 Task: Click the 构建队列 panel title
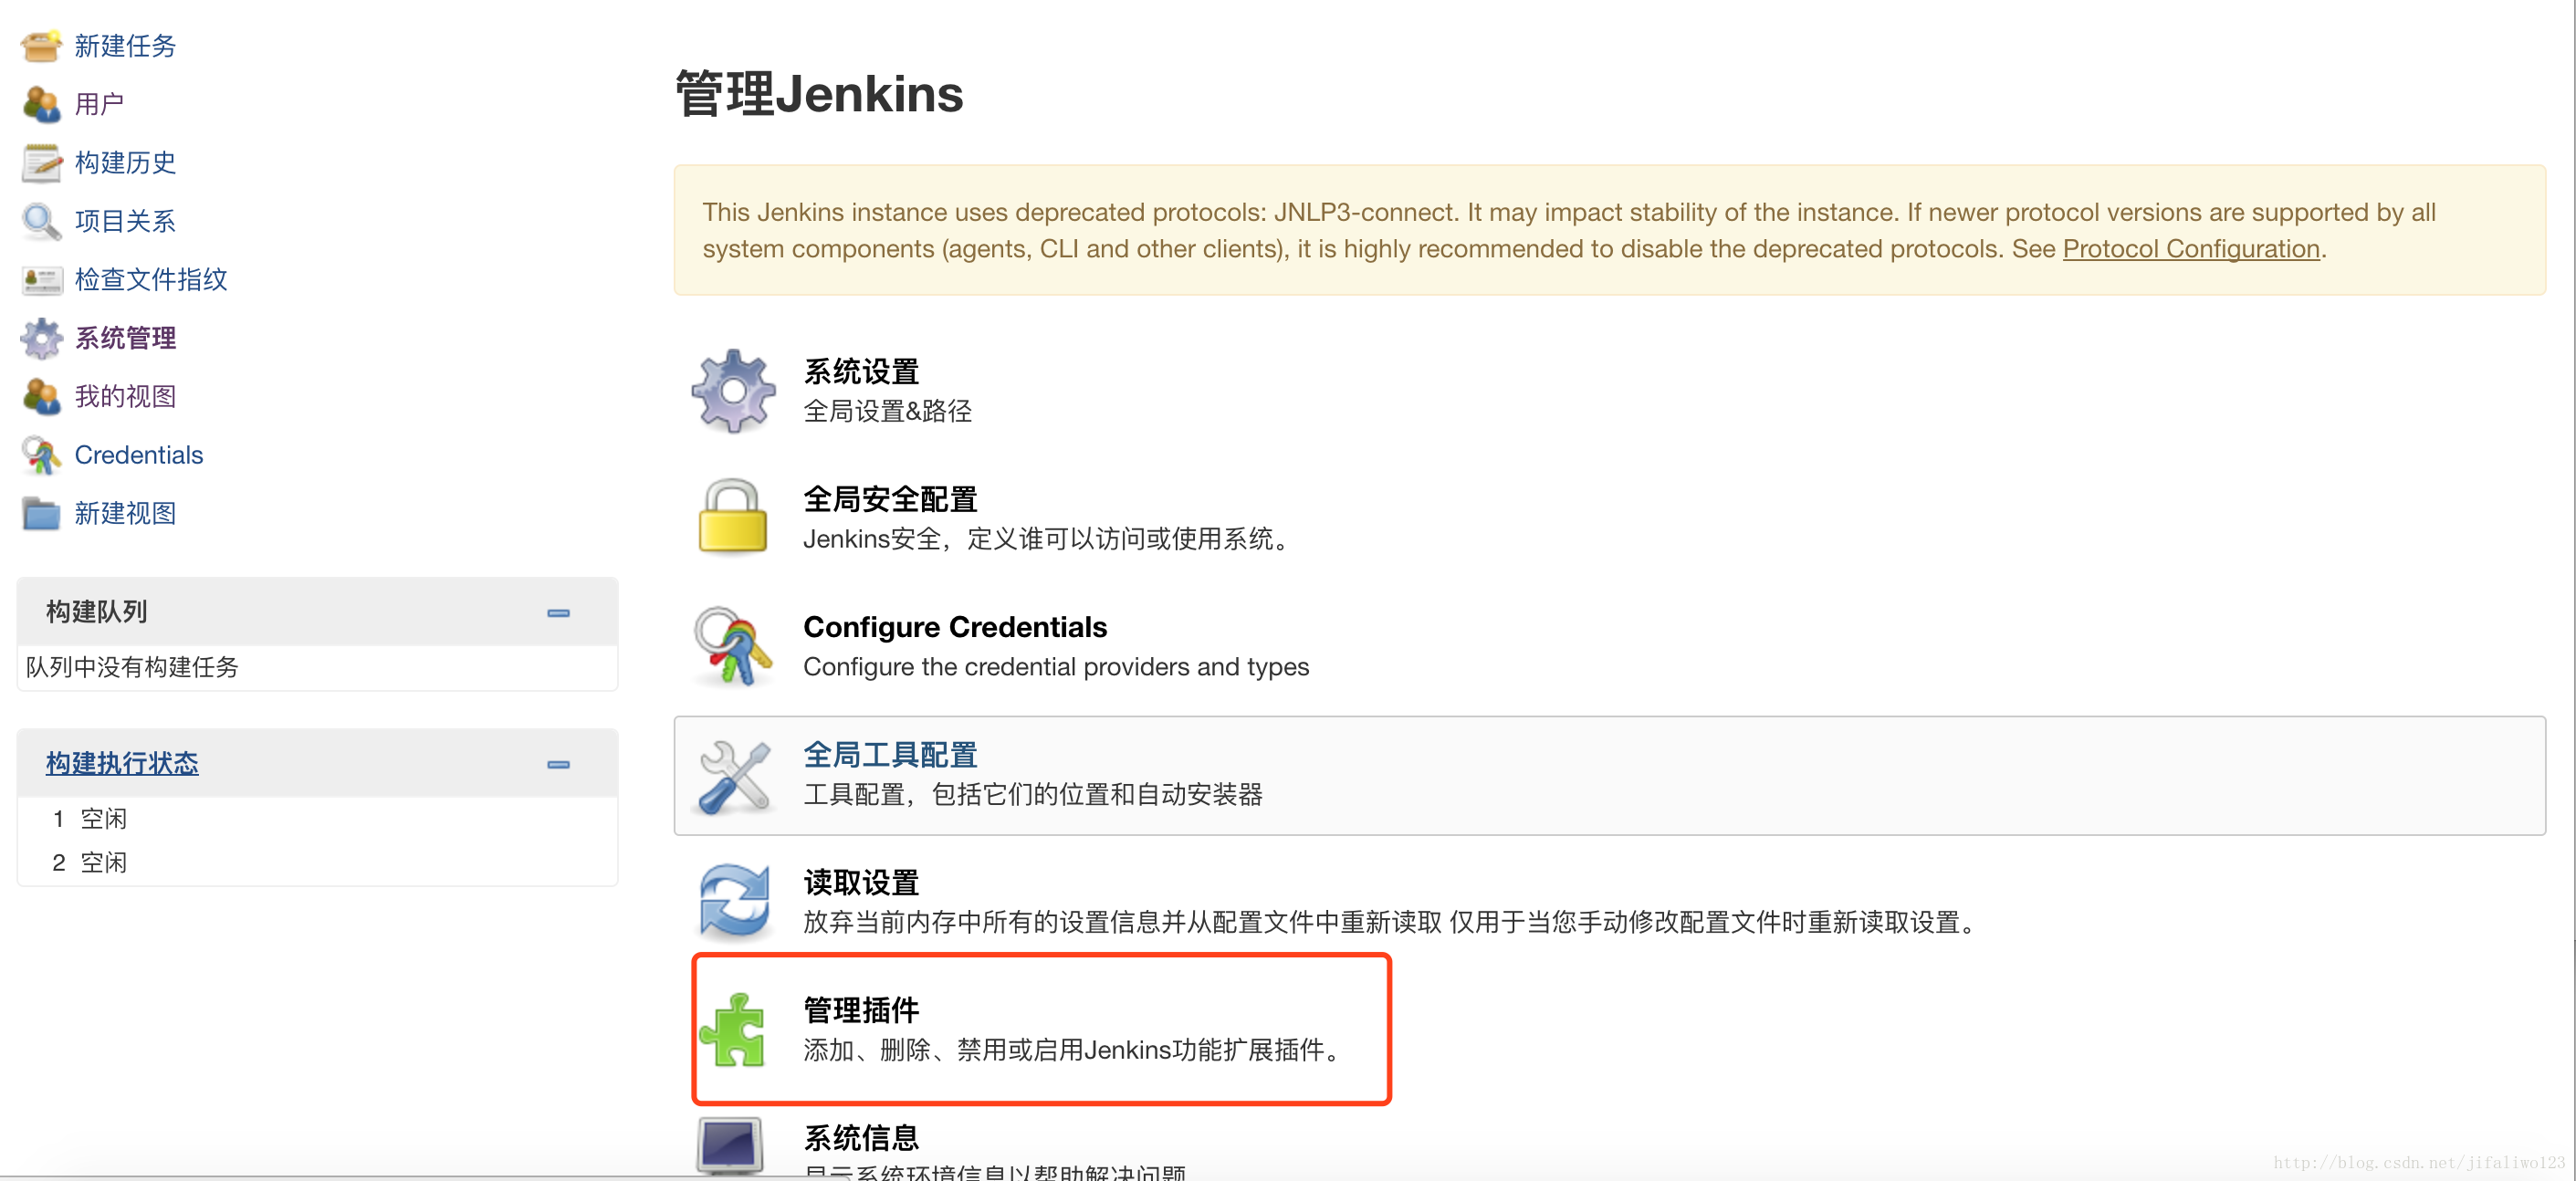(96, 612)
